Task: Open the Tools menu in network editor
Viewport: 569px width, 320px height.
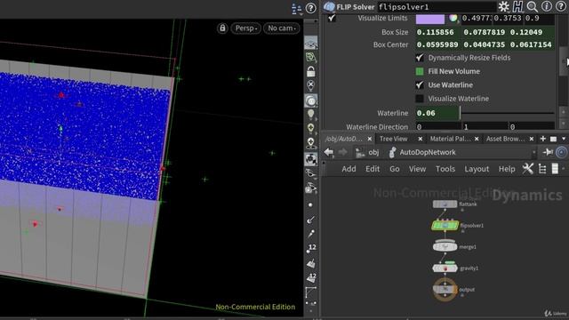Action: click(445, 169)
